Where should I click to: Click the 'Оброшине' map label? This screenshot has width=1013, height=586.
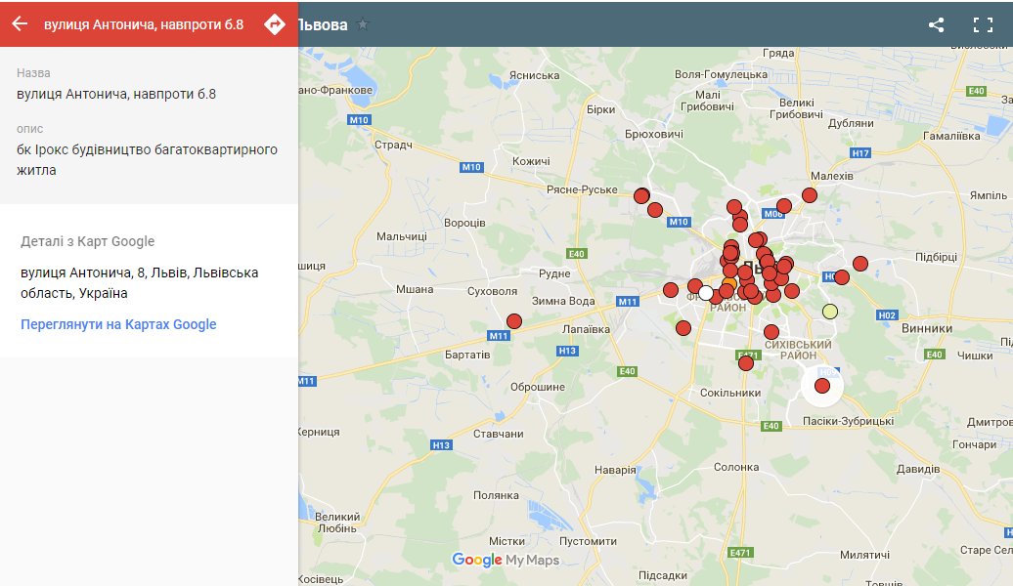(x=538, y=387)
